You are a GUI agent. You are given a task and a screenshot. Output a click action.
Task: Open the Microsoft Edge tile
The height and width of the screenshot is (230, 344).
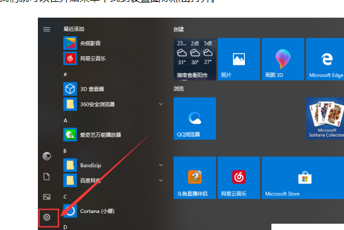(325, 59)
